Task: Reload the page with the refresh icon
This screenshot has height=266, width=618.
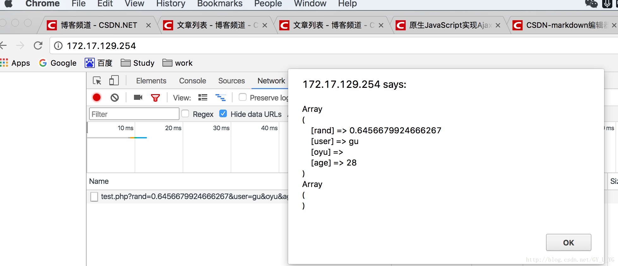Action: (38, 46)
